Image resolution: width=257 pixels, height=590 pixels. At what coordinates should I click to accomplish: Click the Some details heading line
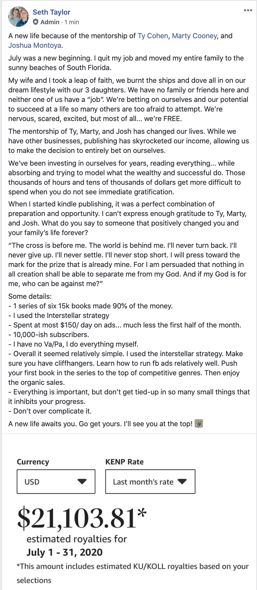pos(30,296)
